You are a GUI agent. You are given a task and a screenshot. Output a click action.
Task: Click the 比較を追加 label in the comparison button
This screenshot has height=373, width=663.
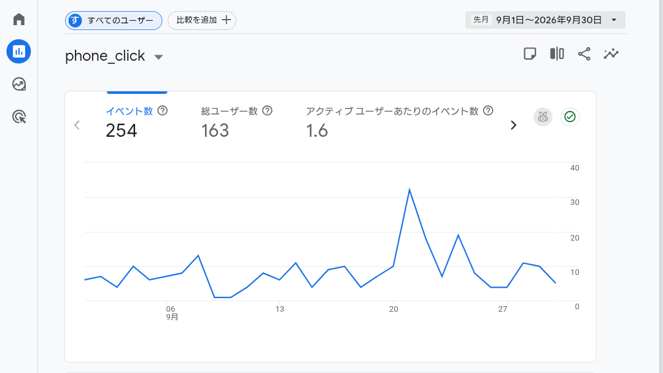click(196, 20)
